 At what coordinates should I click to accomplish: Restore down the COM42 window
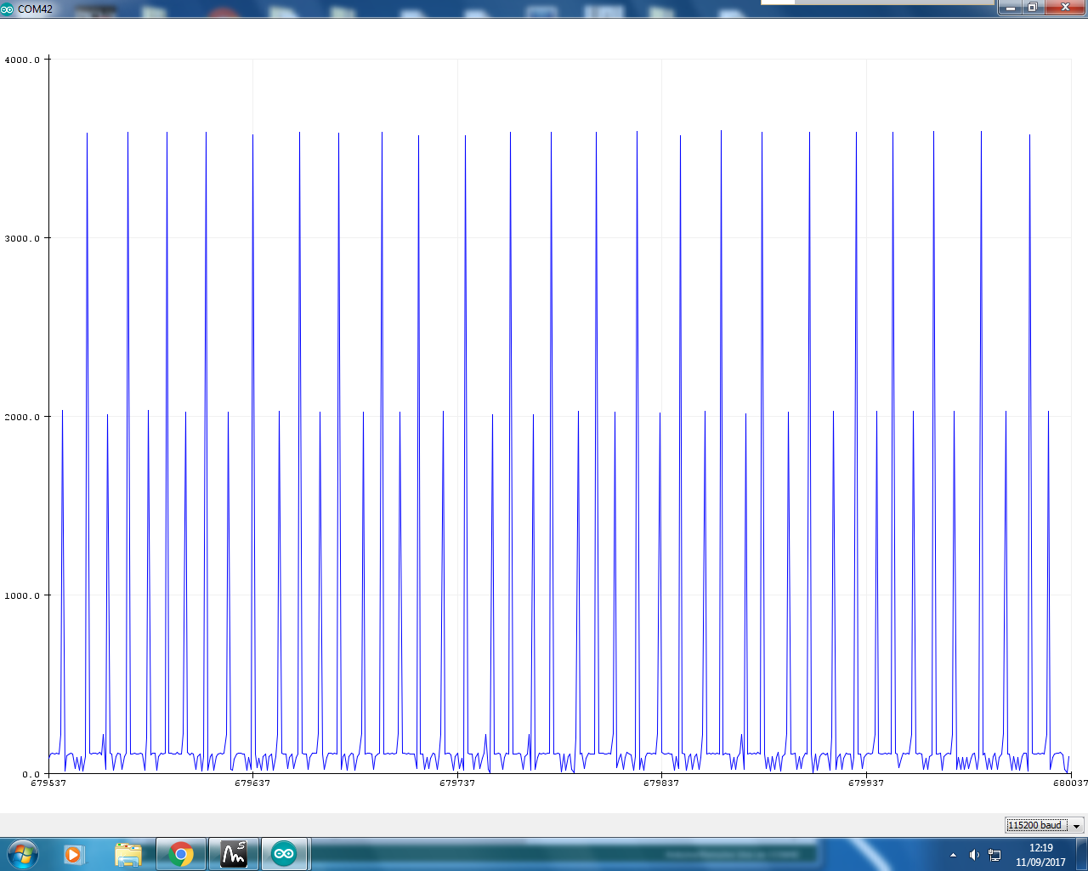(x=1033, y=7)
